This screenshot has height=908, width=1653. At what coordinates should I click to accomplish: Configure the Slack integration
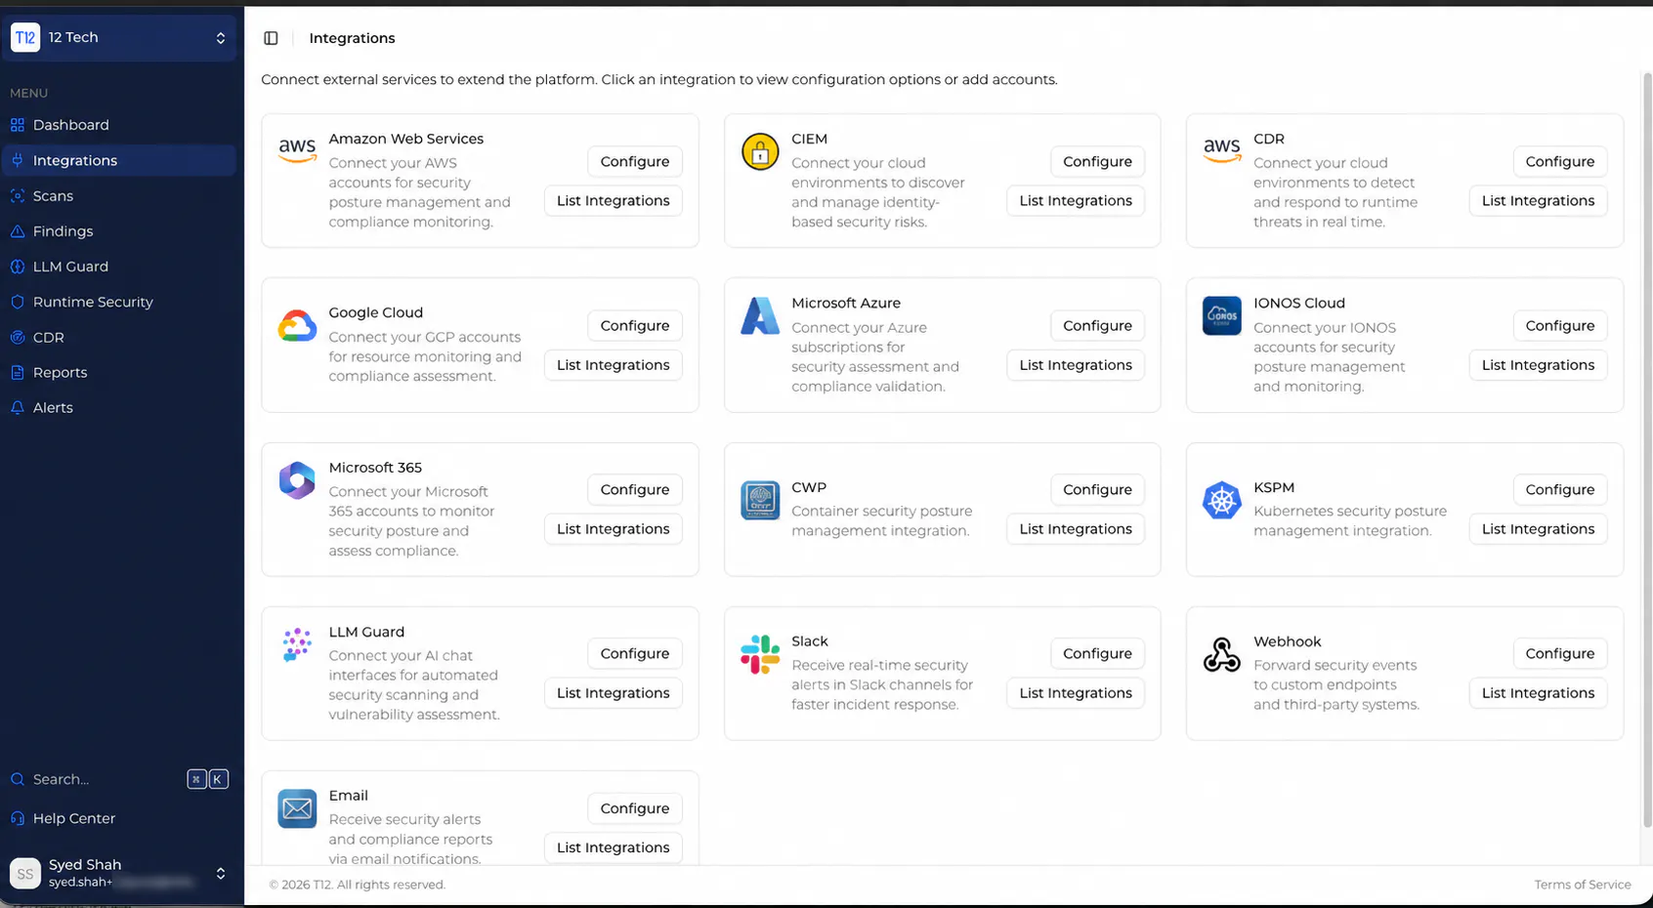coord(1097,654)
